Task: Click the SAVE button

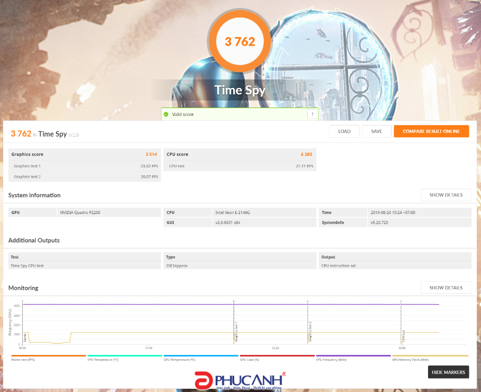Action: click(x=377, y=131)
